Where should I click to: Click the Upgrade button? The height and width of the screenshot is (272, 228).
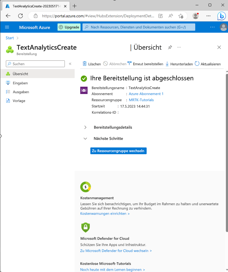point(69,27)
